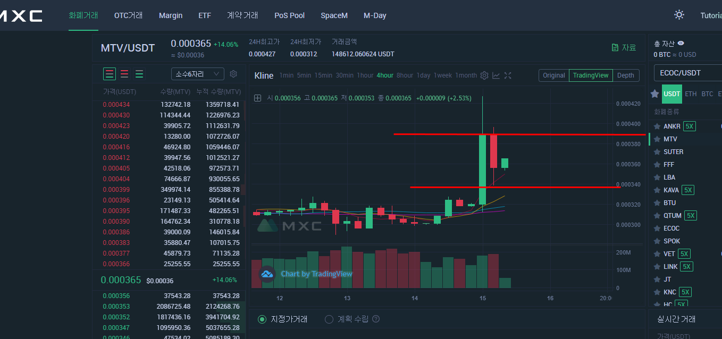Click the MXC logo

[21, 16]
